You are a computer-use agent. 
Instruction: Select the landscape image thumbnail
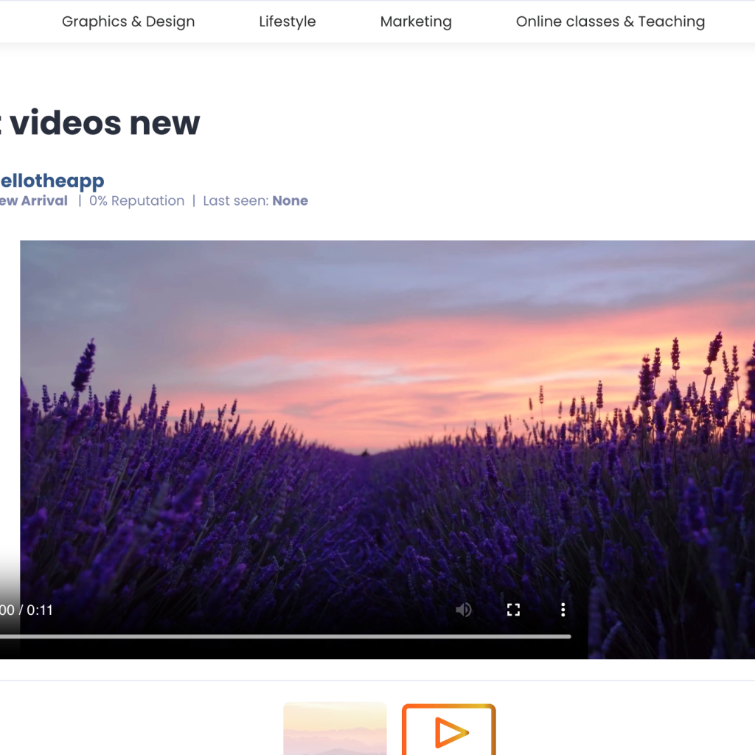(335, 728)
